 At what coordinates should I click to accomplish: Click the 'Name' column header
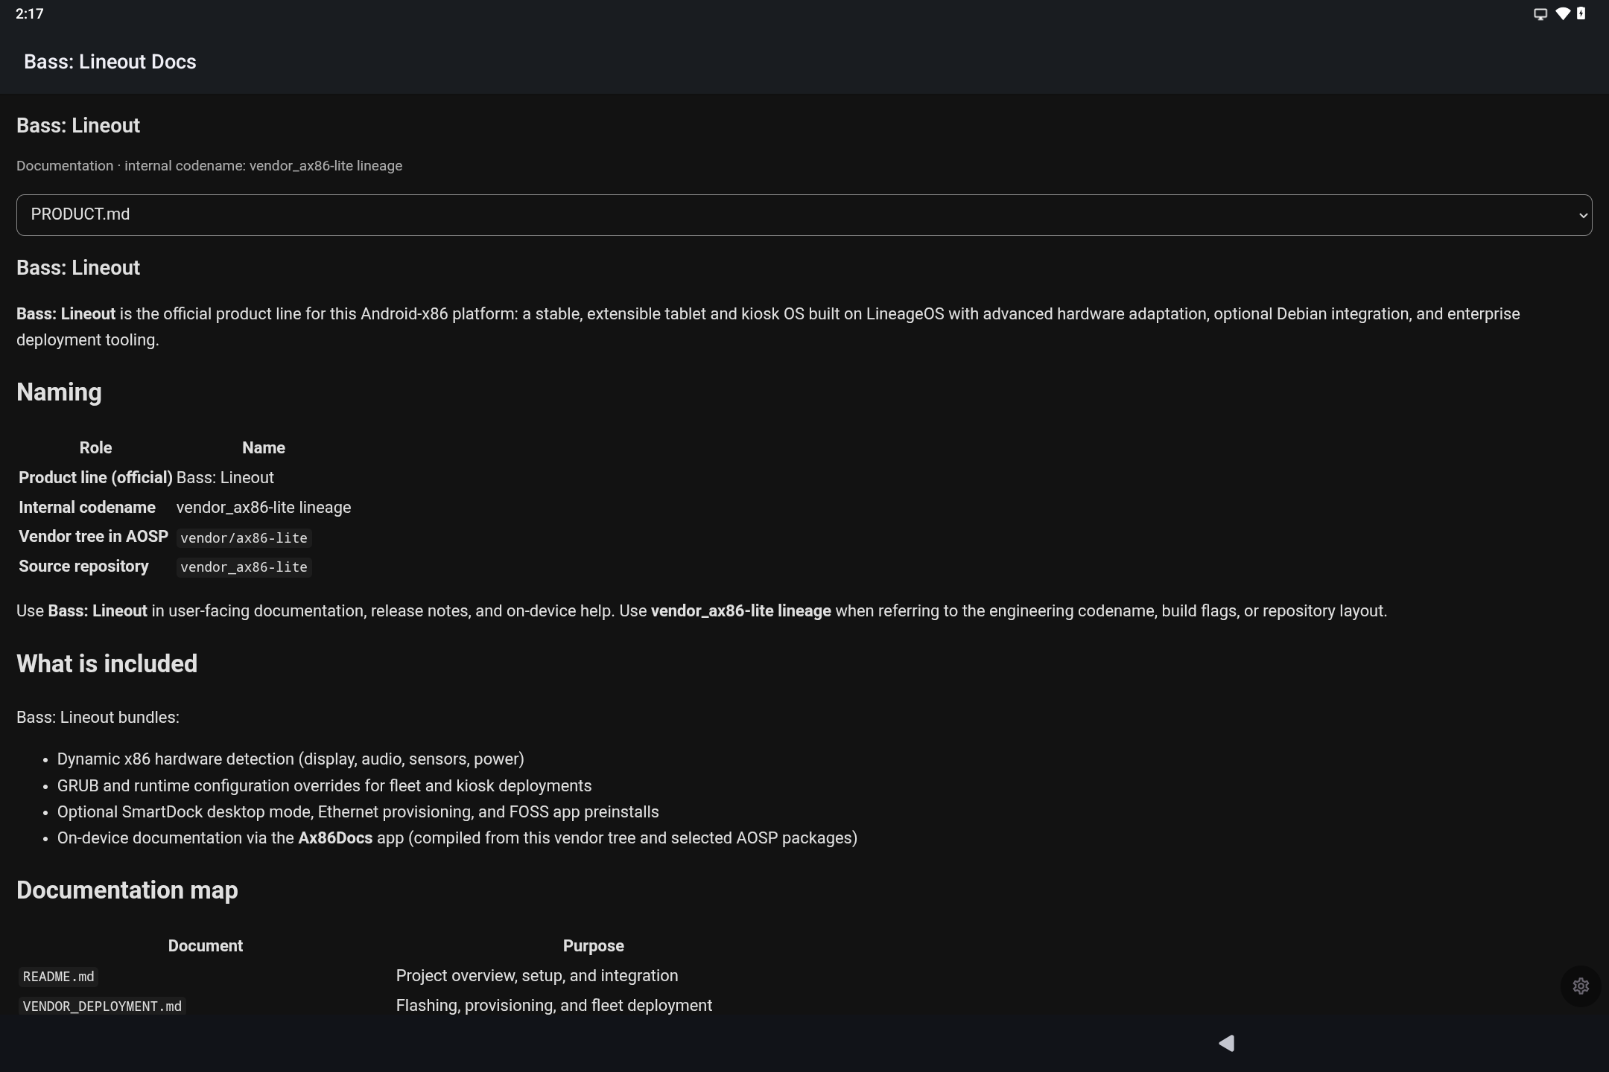click(x=264, y=448)
